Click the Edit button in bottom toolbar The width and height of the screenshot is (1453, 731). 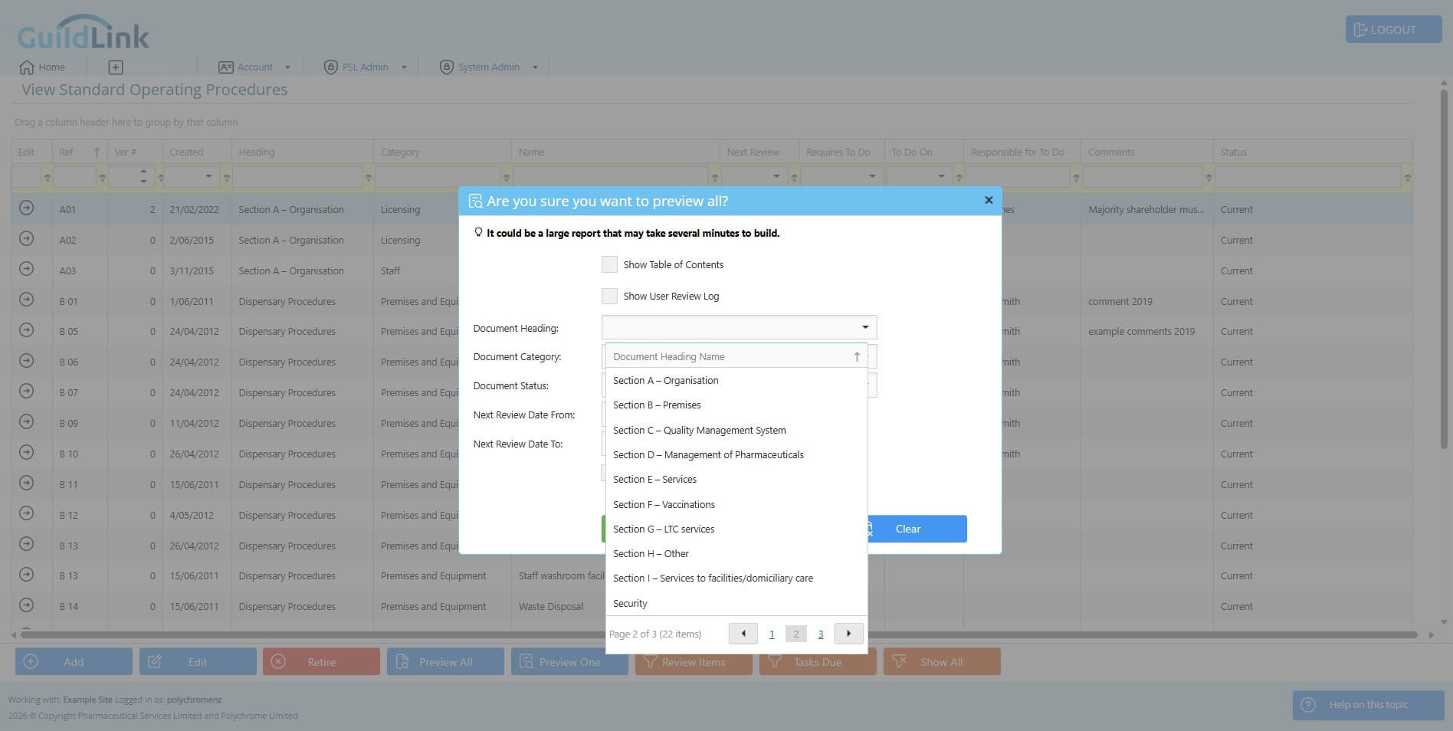pos(198,662)
